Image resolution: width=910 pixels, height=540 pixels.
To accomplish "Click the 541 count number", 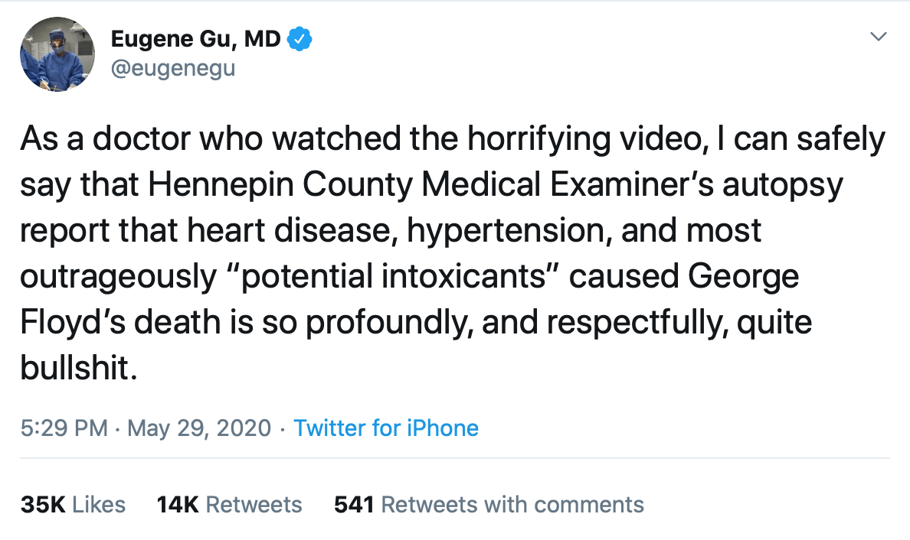I will 353,505.
